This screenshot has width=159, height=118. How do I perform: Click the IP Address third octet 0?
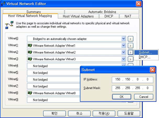click(x=138, y=79)
